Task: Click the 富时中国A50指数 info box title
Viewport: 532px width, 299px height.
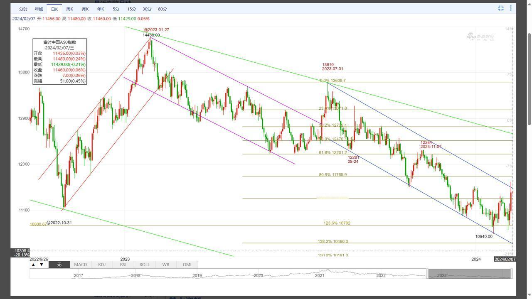Action: point(59,42)
